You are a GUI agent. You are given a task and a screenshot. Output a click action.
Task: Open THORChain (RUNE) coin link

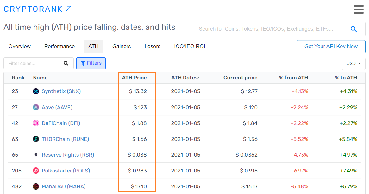pos(65,139)
